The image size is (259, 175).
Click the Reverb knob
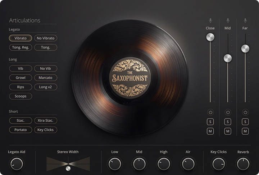click(x=243, y=164)
